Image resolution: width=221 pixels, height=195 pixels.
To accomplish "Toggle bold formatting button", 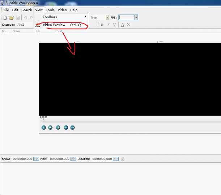I will tap(102, 25).
